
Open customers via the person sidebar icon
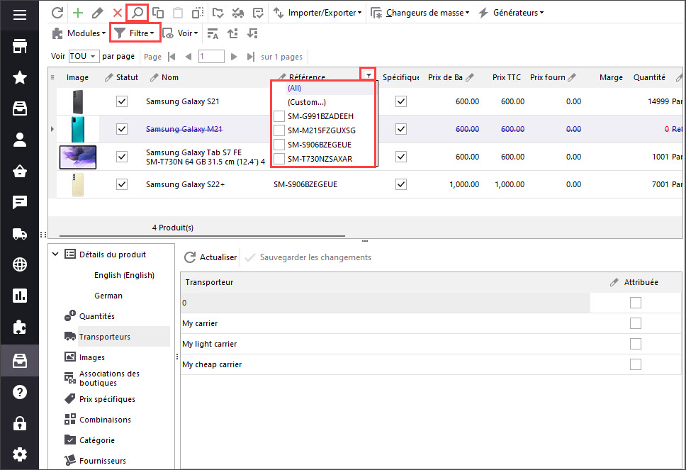coord(20,140)
